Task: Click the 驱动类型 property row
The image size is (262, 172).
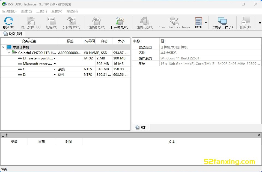Action: tap(197, 47)
